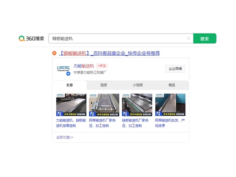Click the 宁津县力能热工机械厂 text
The height and width of the screenshot is (177, 236).
(x=90, y=73)
